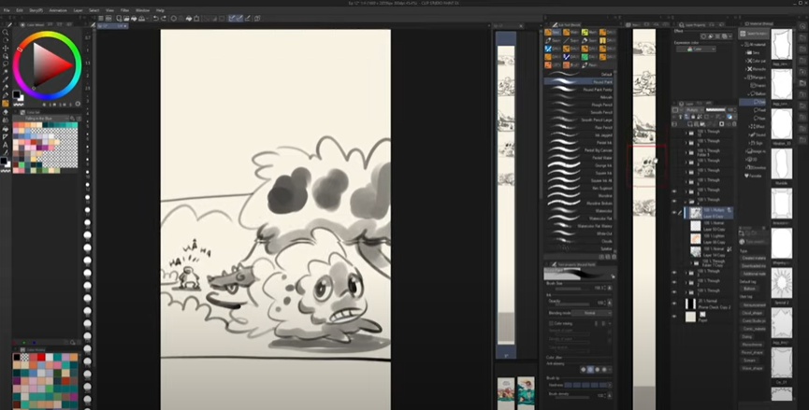
Task: Open the Filter menu
Action: 123,9
